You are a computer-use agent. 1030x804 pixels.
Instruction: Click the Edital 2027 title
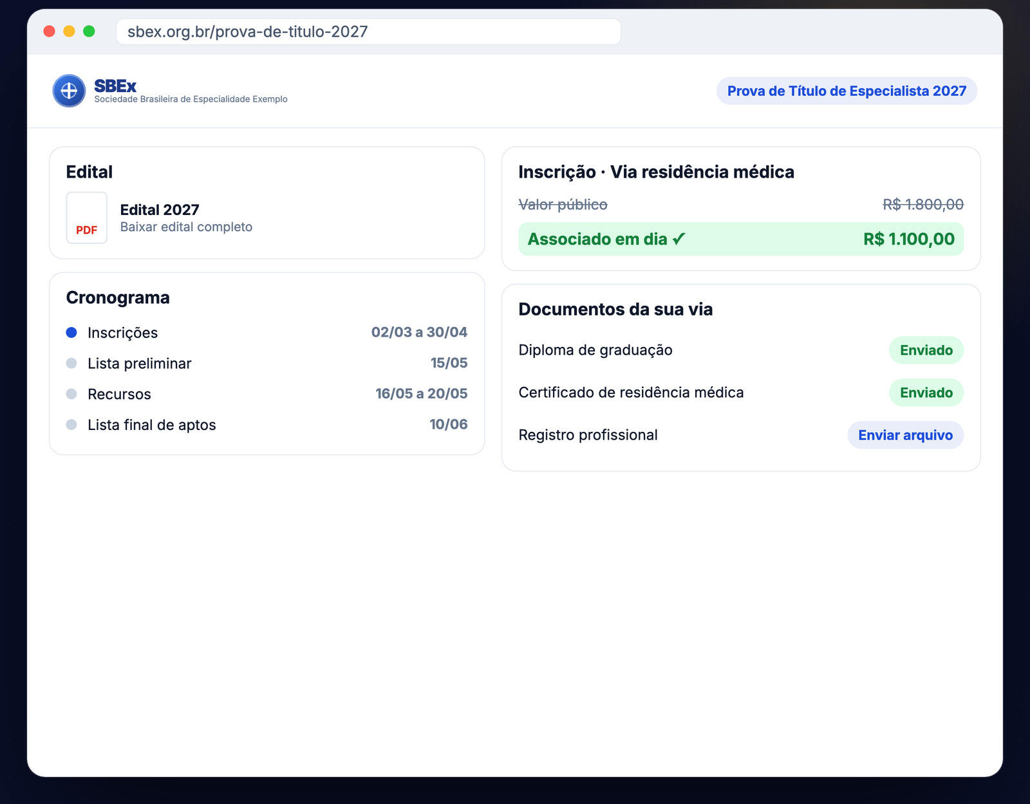[x=160, y=210]
